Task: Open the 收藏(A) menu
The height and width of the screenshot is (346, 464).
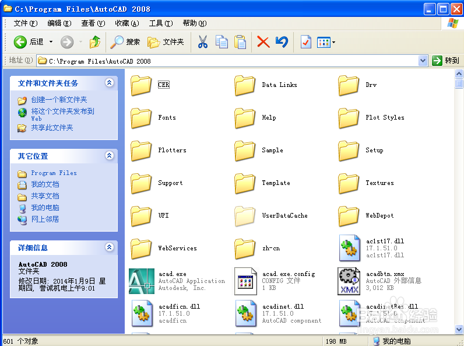Action: click(127, 23)
